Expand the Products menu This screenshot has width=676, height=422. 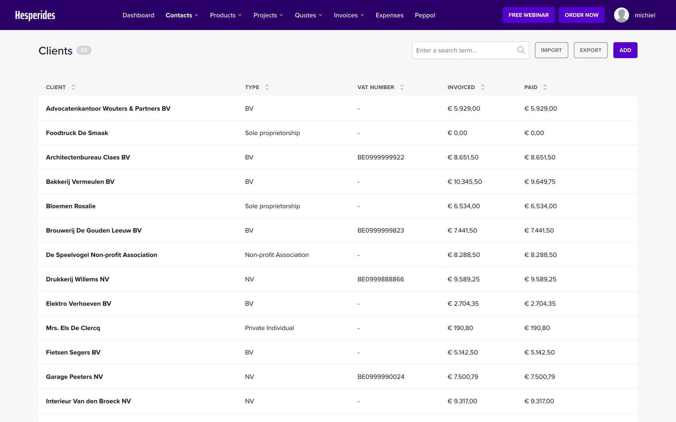coord(226,15)
